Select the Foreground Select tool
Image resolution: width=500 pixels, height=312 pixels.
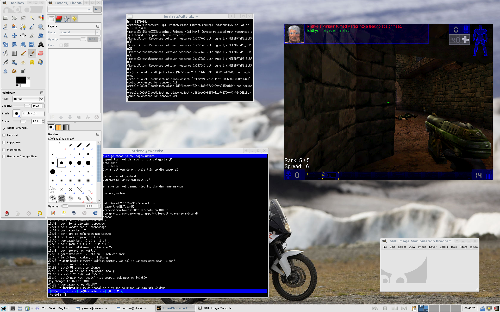point(14,27)
